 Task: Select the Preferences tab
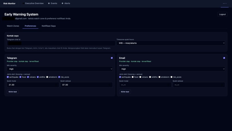click(x=30, y=26)
